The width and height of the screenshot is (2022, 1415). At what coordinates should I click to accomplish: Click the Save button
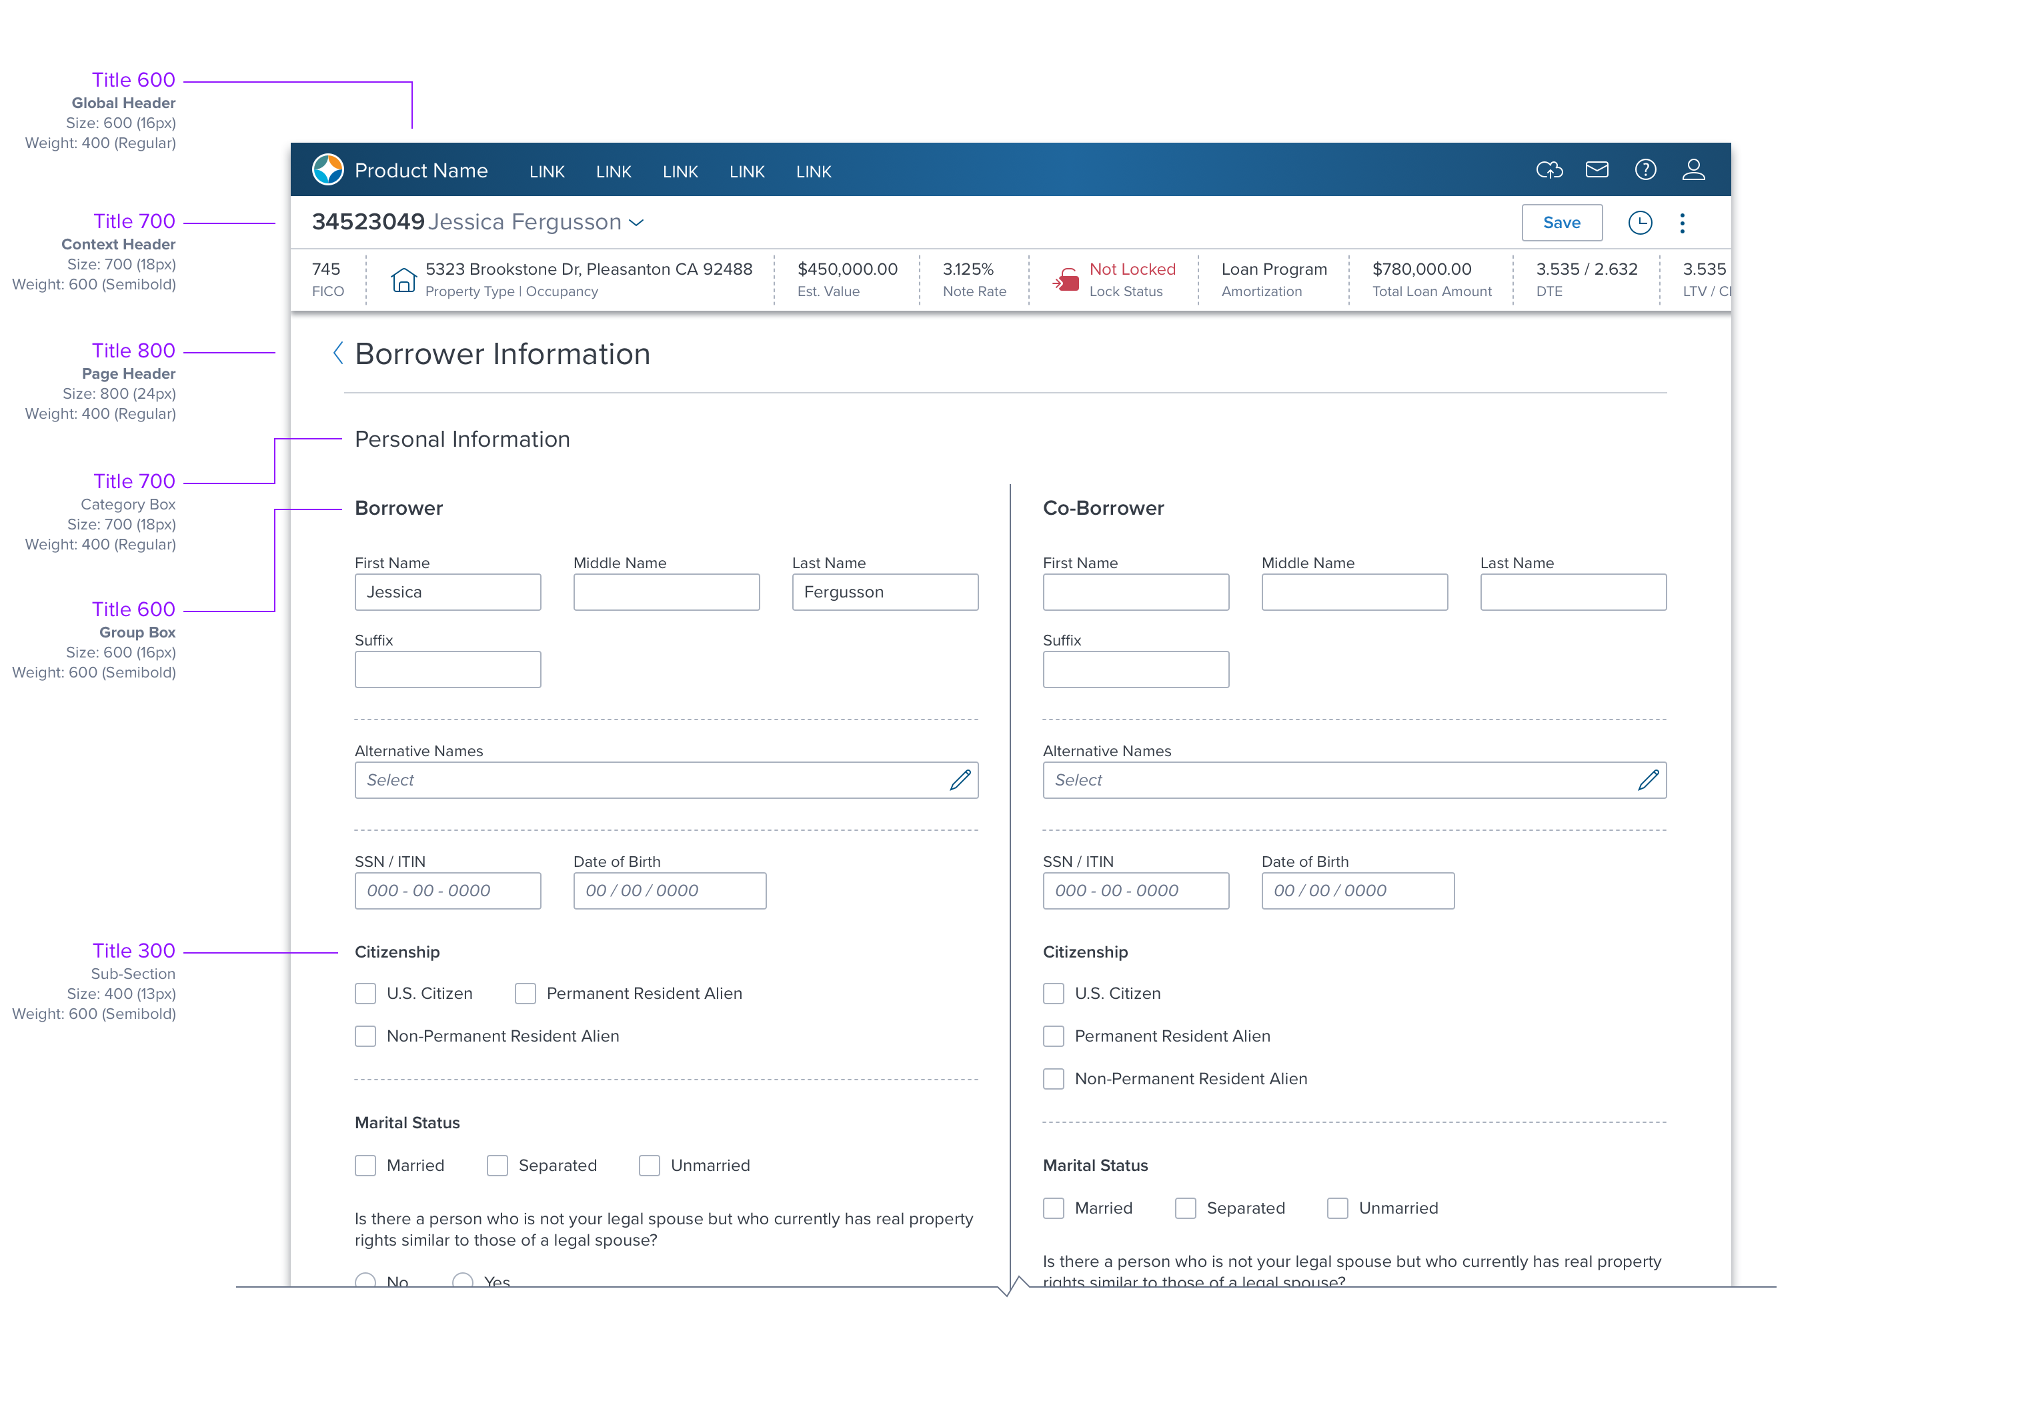[1561, 223]
